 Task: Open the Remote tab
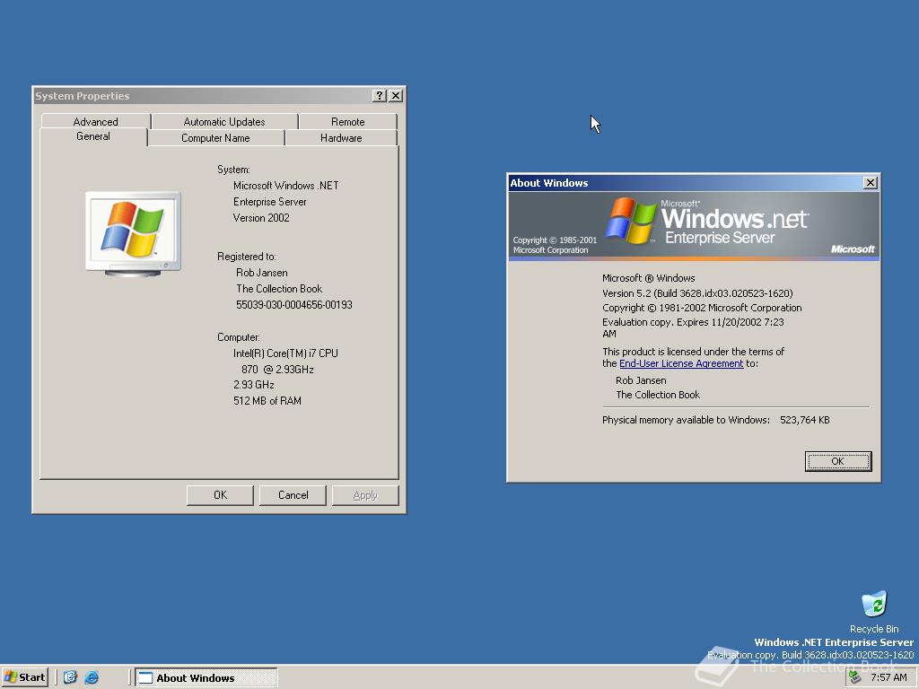348,121
